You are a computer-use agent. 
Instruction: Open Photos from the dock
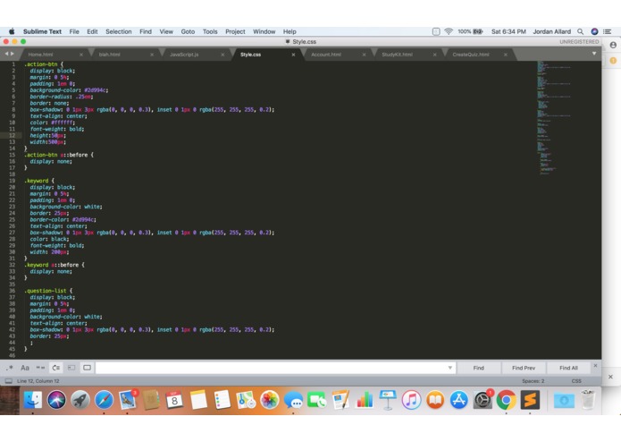[x=269, y=400]
